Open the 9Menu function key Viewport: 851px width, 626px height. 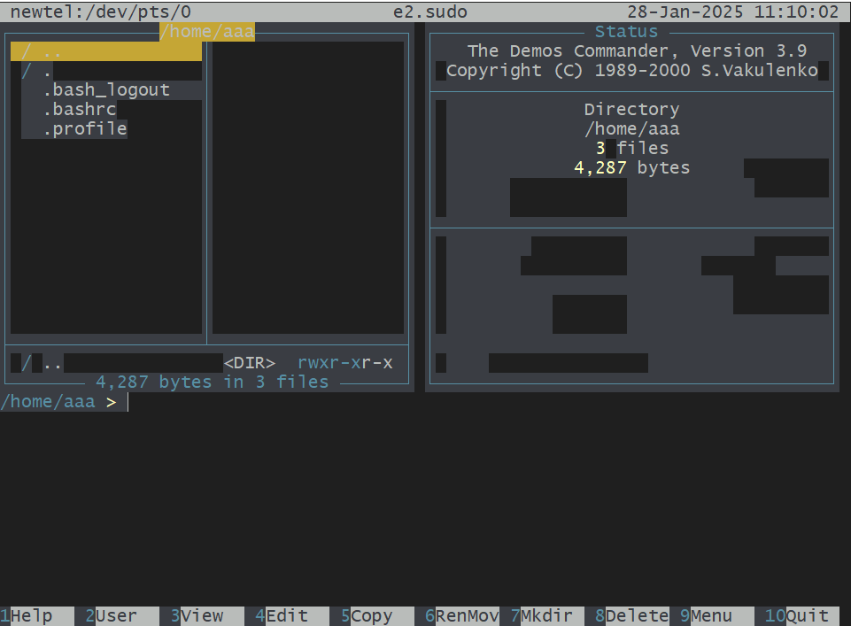[x=717, y=615]
